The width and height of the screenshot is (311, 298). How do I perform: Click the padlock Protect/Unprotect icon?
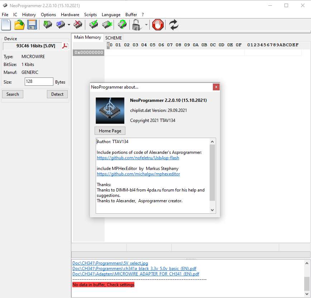tap(137, 25)
